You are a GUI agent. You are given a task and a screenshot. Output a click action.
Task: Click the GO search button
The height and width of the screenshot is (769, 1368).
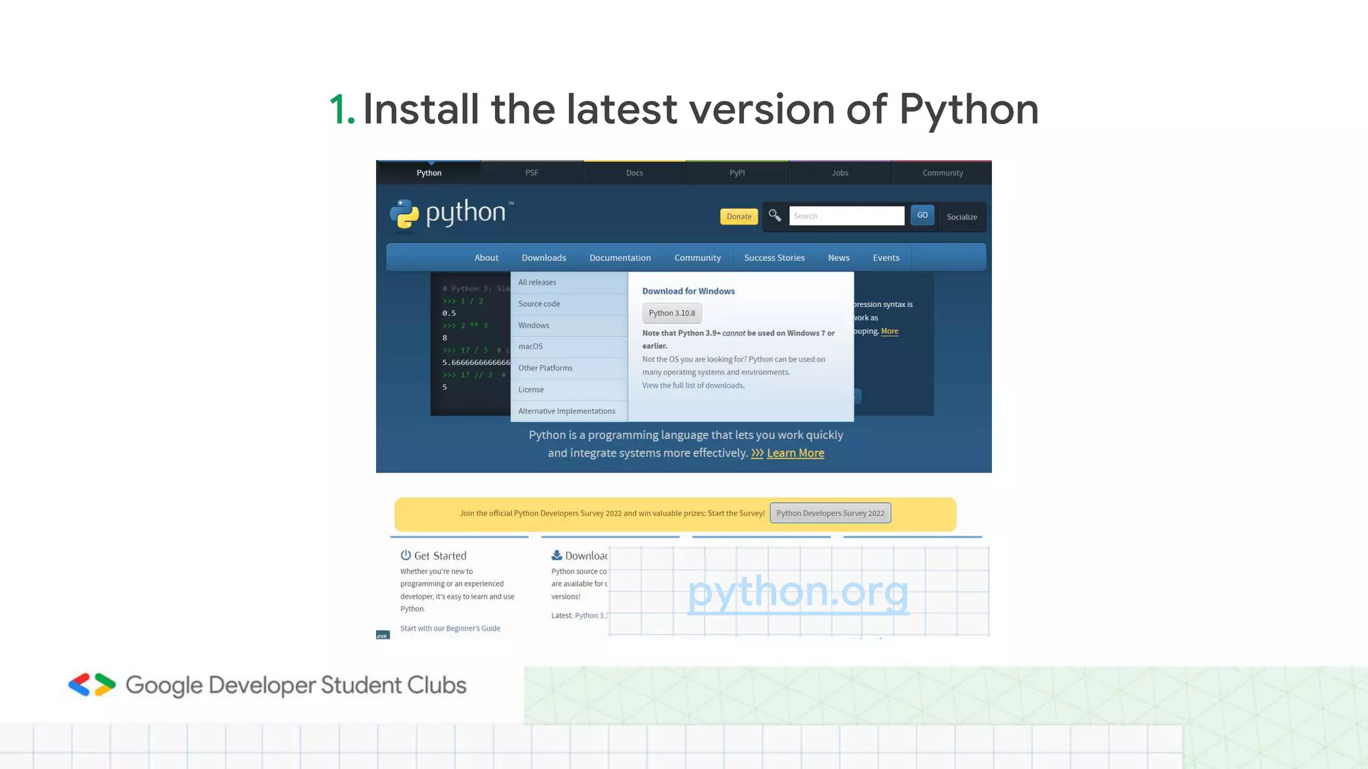[x=922, y=216]
